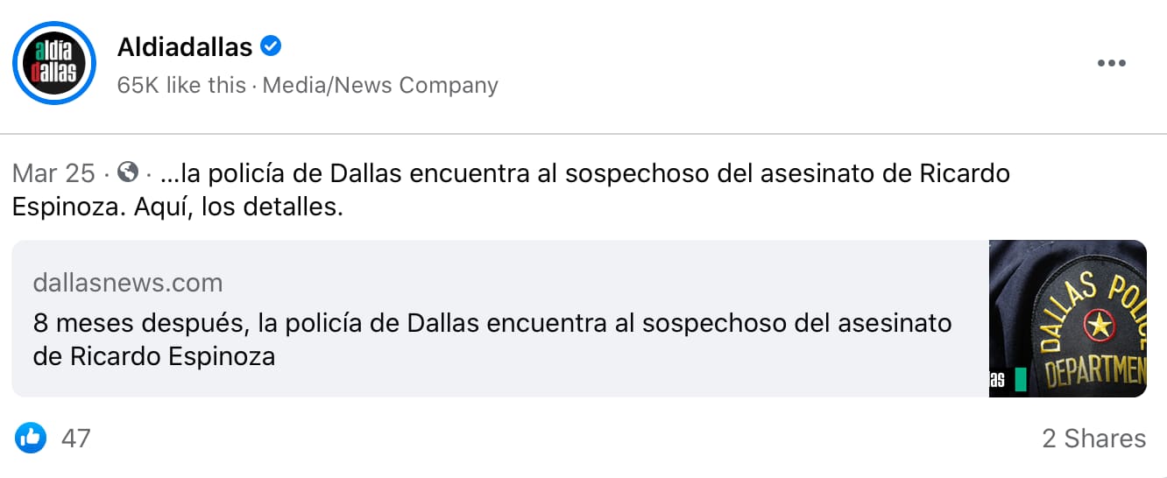Open the three-dot more options menu
This screenshot has height=478, width=1167.
click(1111, 63)
